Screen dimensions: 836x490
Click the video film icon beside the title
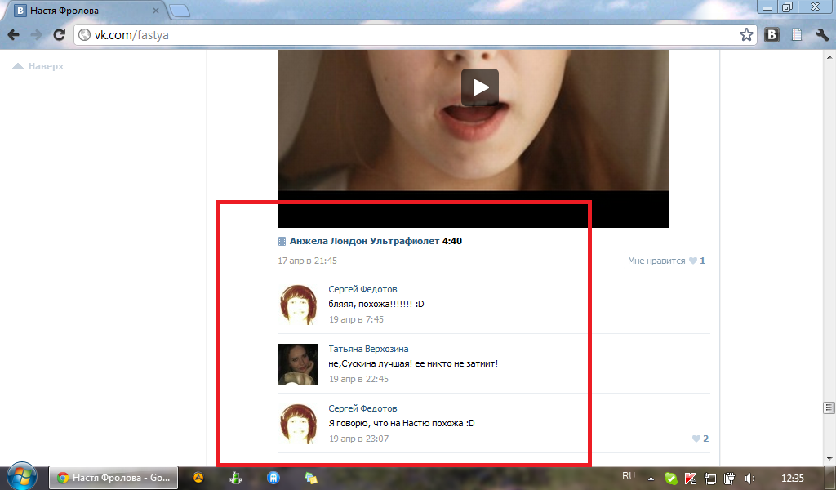pos(282,241)
